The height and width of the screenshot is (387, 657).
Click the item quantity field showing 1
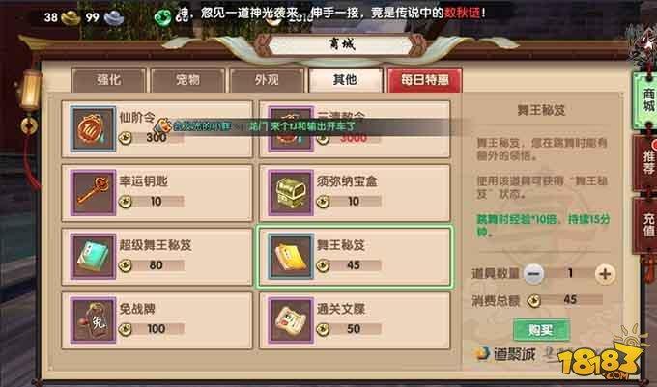[x=570, y=274]
